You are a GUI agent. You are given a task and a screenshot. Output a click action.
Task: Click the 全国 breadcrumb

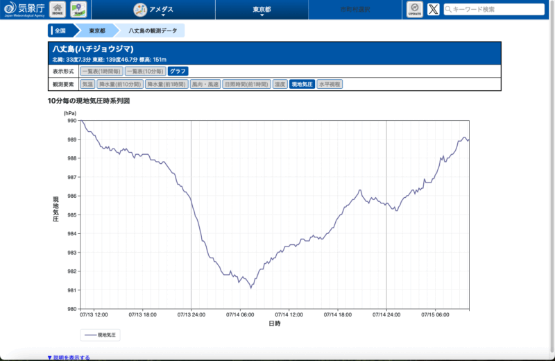point(61,31)
